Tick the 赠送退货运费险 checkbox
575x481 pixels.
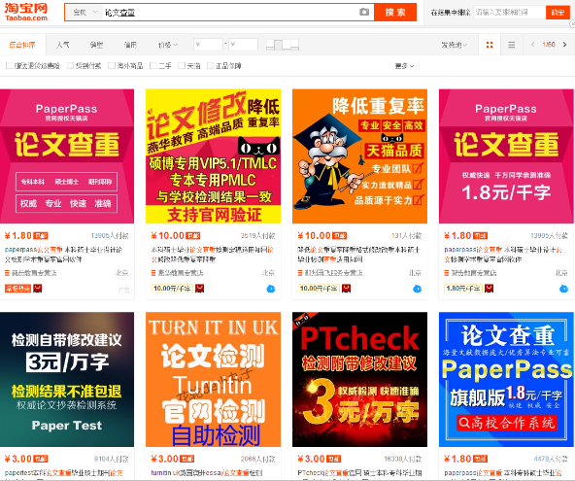[9, 66]
